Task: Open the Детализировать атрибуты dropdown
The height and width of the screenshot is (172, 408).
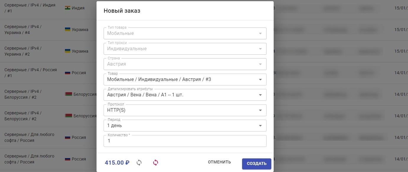Action: (x=260, y=95)
